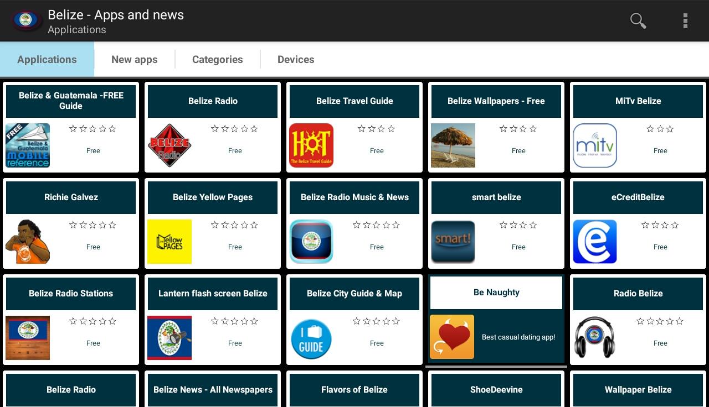Viewport: 709px width, 407px height.
Task: Select the Belize City Guide & Map title
Action: (x=354, y=293)
